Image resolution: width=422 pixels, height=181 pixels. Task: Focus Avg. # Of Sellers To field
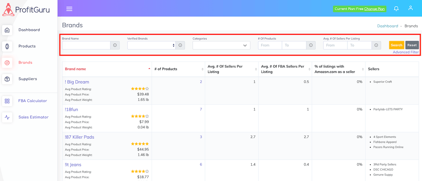(x=359, y=45)
